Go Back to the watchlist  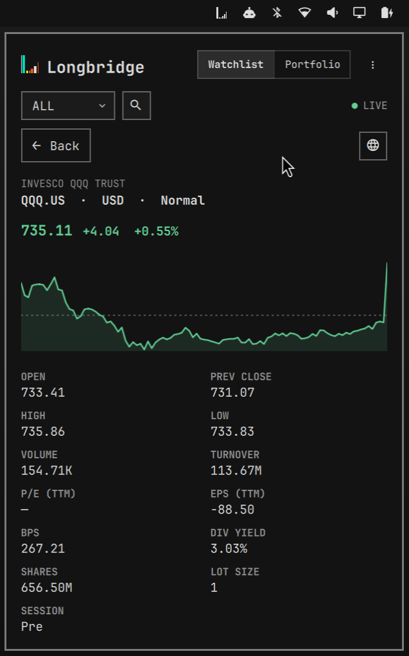[x=56, y=146]
